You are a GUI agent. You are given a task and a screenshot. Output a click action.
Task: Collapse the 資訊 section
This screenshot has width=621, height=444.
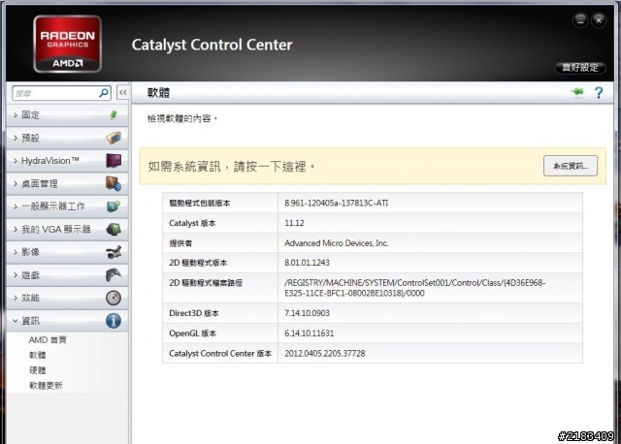[x=67, y=321]
